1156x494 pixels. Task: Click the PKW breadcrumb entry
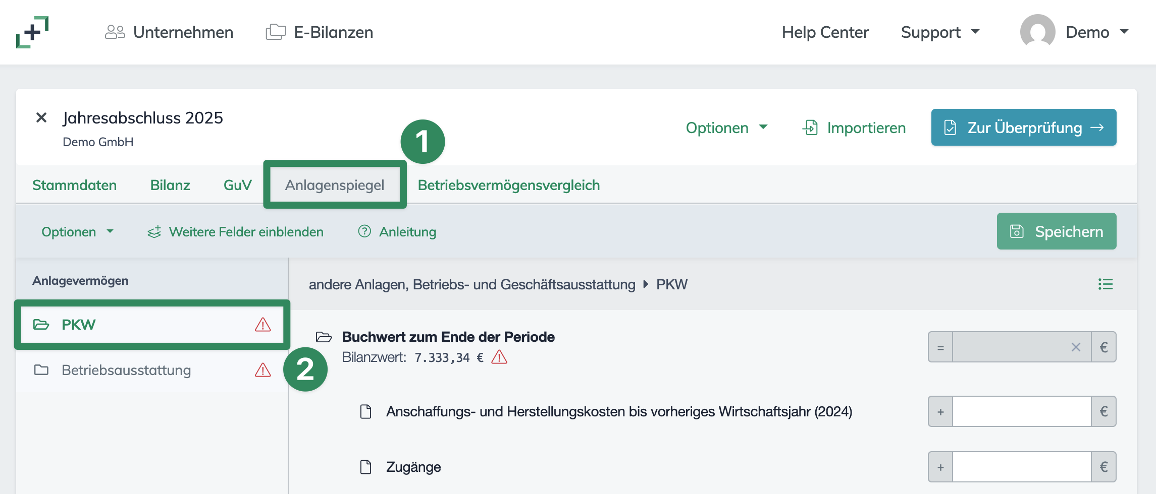click(672, 284)
